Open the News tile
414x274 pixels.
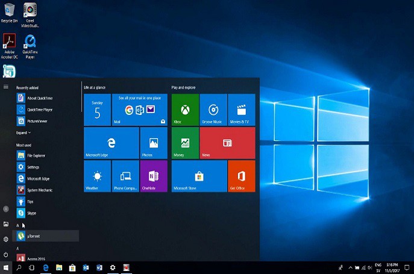tap(228, 143)
